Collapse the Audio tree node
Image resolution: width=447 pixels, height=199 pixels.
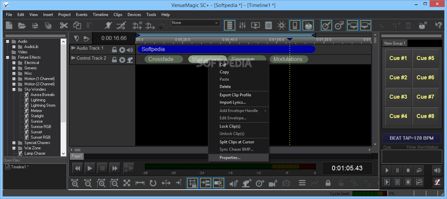(x=7, y=41)
